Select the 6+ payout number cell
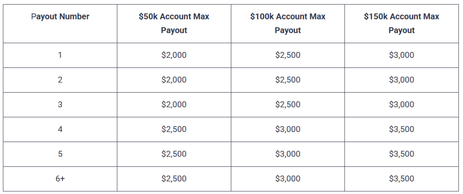This screenshot has width=463, height=194. (60, 179)
